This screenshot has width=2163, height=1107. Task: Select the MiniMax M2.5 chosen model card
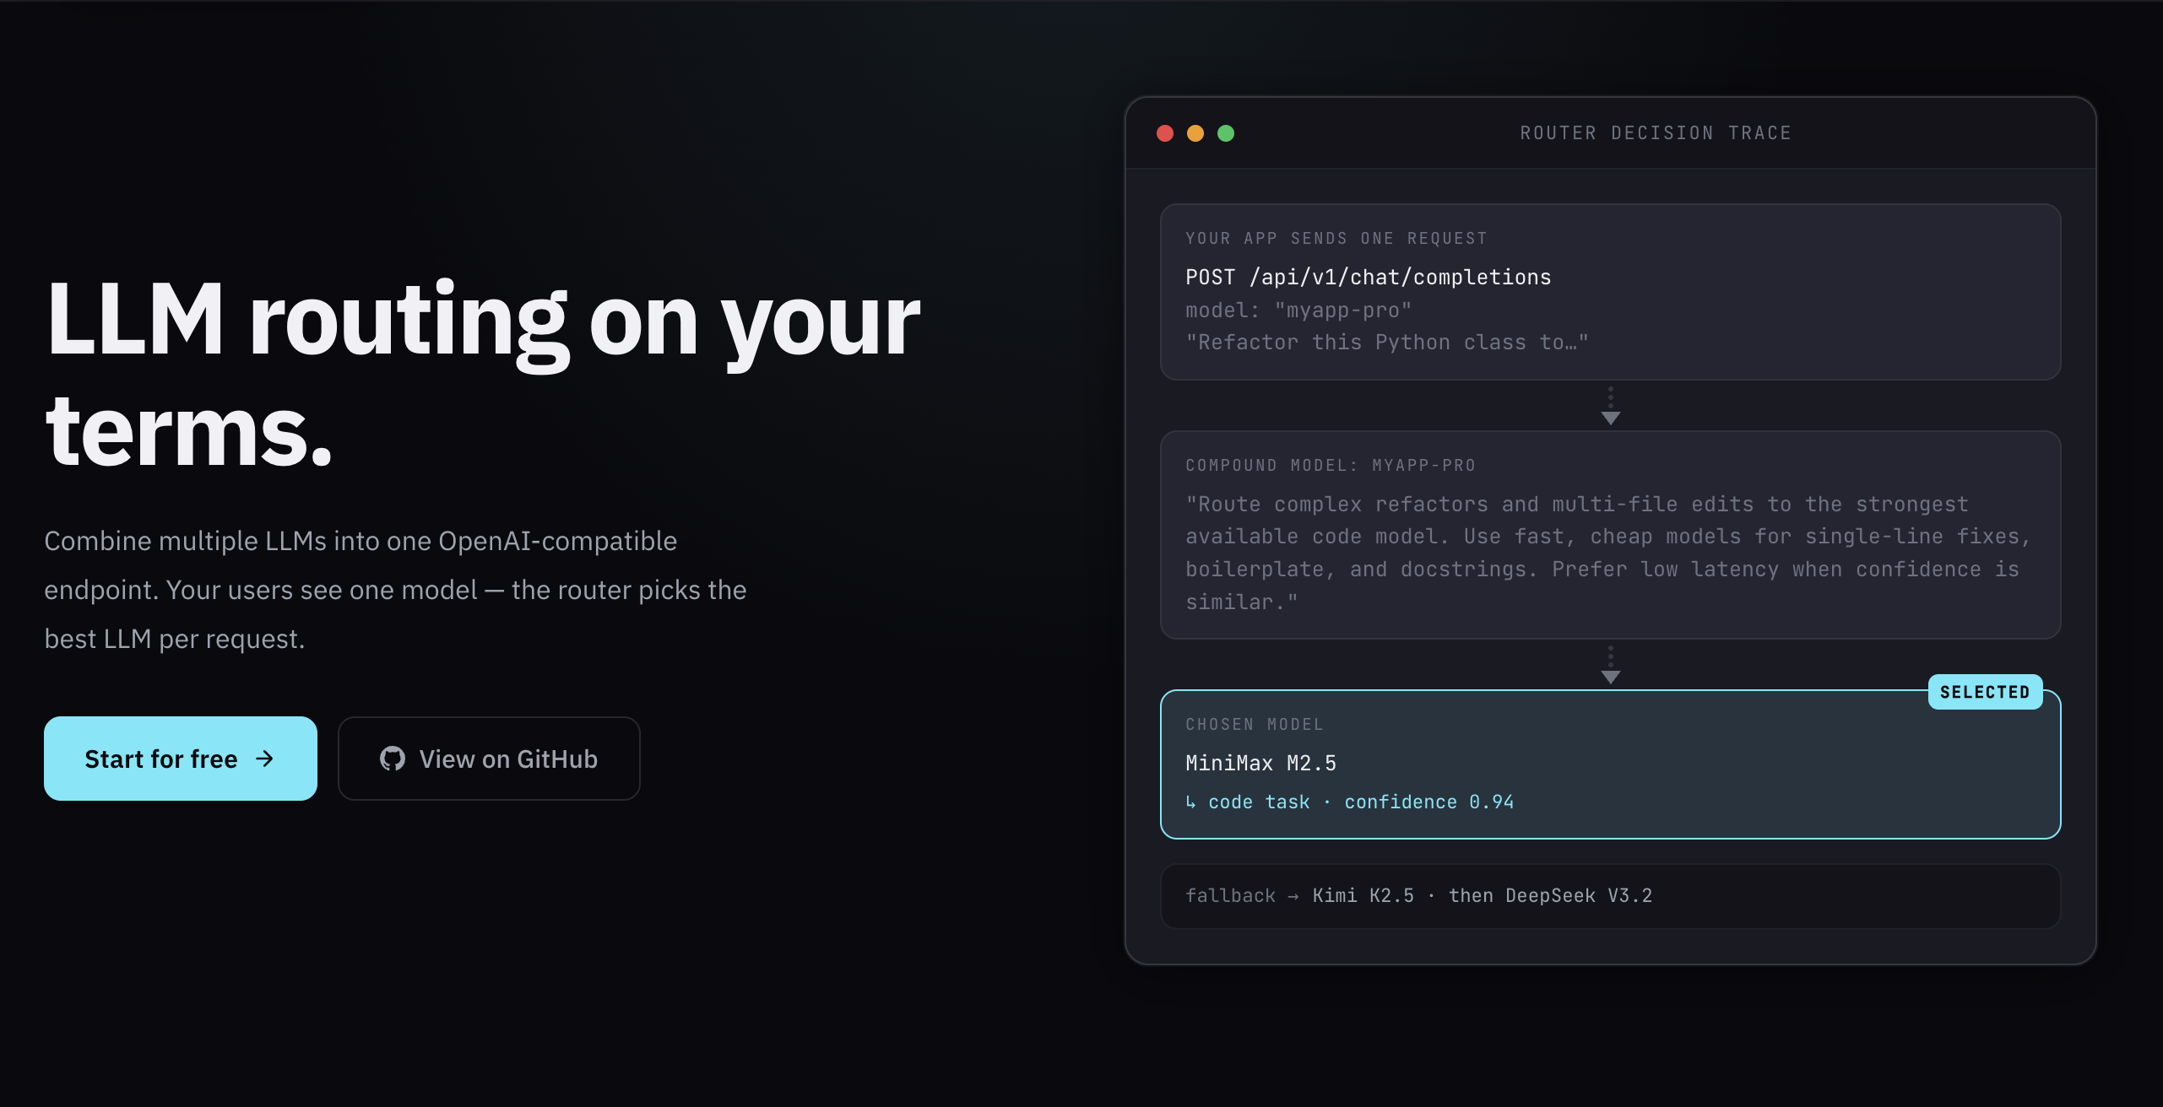coord(1610,762)
